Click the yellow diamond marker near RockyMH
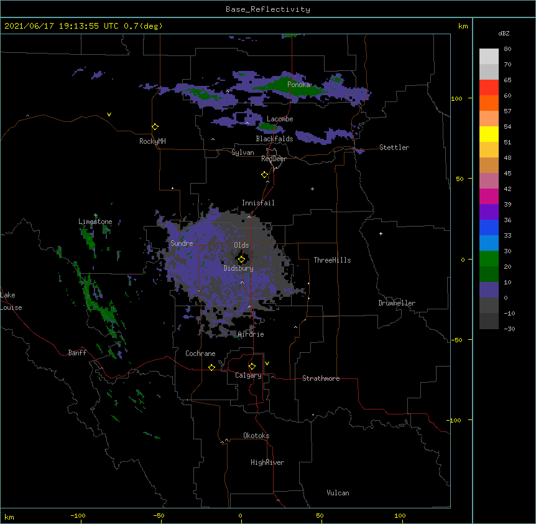Screen dimensions: 536x524 pos(155,127)
